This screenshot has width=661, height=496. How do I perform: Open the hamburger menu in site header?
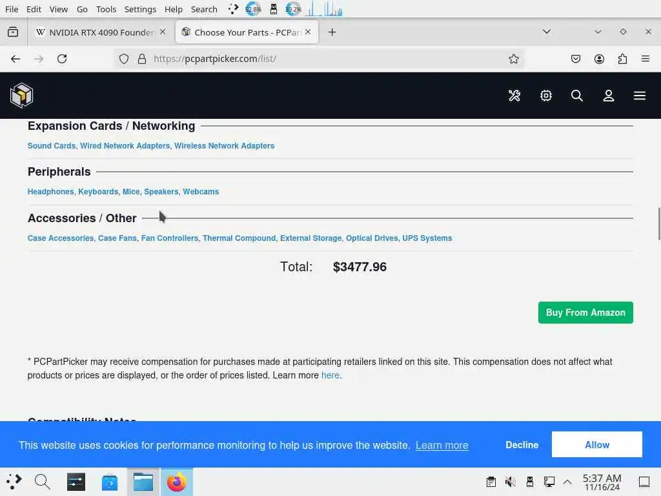point(640,96)
